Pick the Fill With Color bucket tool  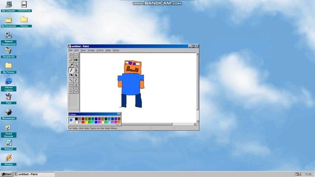pyautogui.click(x=76, y=60)
